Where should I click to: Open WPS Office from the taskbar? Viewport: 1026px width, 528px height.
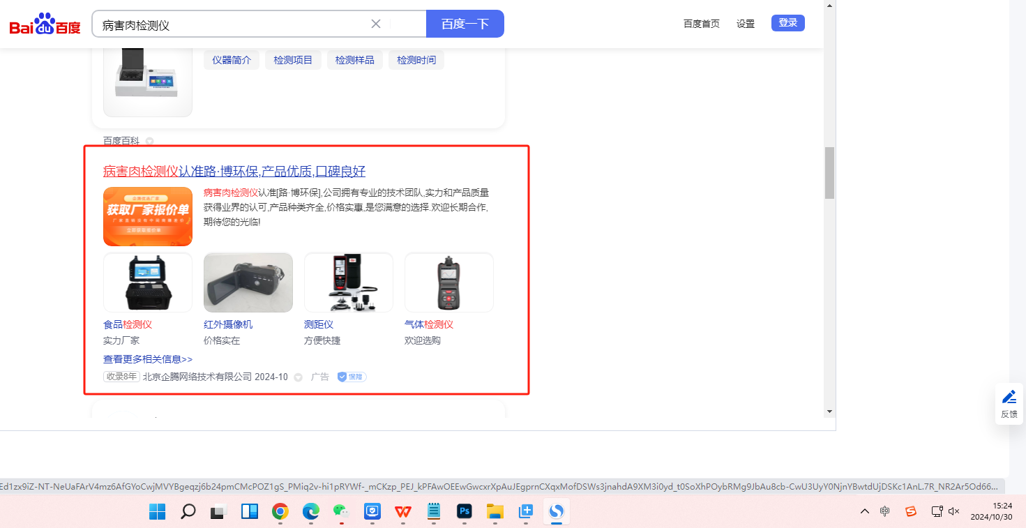point(403,512)
